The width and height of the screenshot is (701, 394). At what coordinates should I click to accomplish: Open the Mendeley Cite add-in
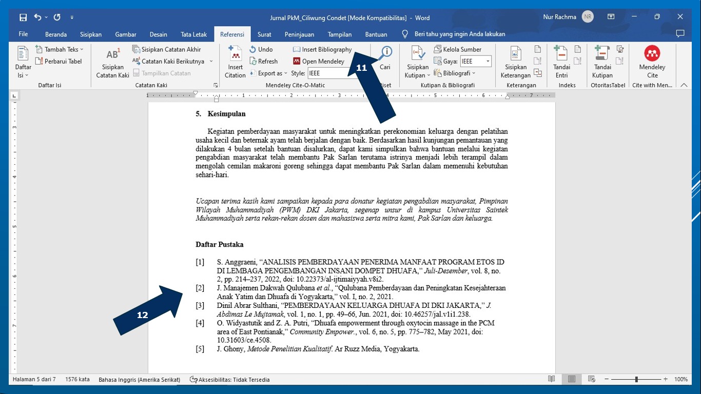coord(652,62)
